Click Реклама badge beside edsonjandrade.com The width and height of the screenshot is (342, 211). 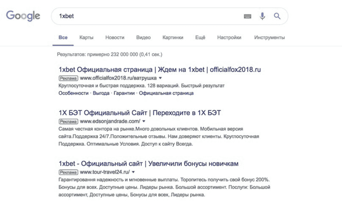[68, 121]
